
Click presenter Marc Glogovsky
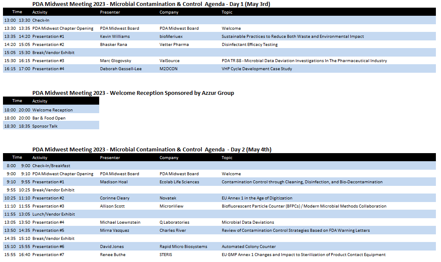[x=115, y=61]
